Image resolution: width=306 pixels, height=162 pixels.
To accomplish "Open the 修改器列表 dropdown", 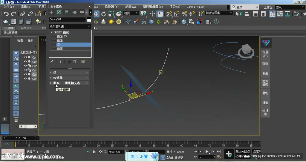I will tap(70, 26).
